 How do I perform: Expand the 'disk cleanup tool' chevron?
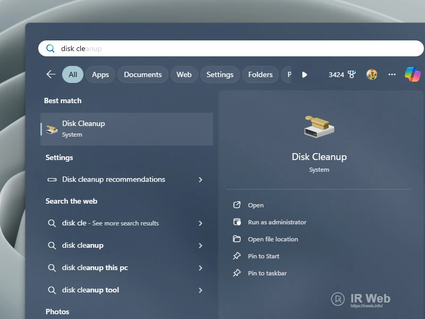pyautogui.click(x=200, y=290)
